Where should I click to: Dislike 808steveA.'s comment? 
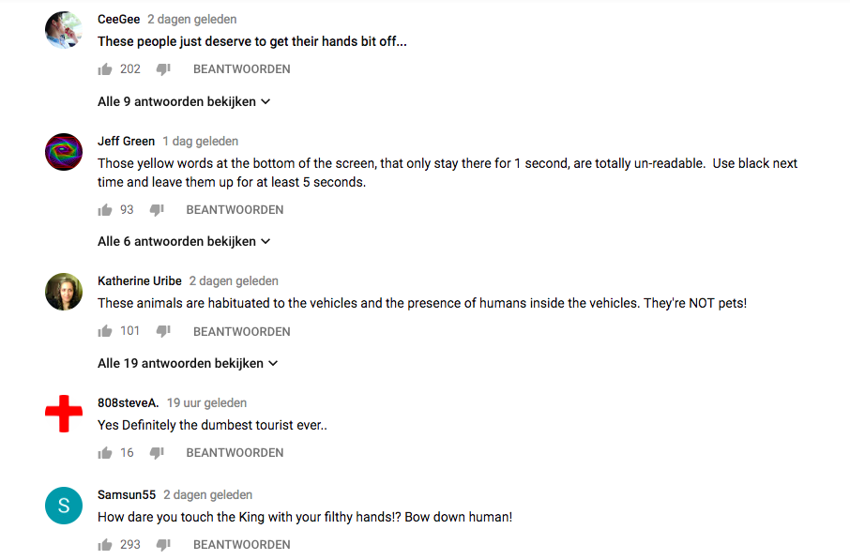pyautogui.click(x=157, y=453)
